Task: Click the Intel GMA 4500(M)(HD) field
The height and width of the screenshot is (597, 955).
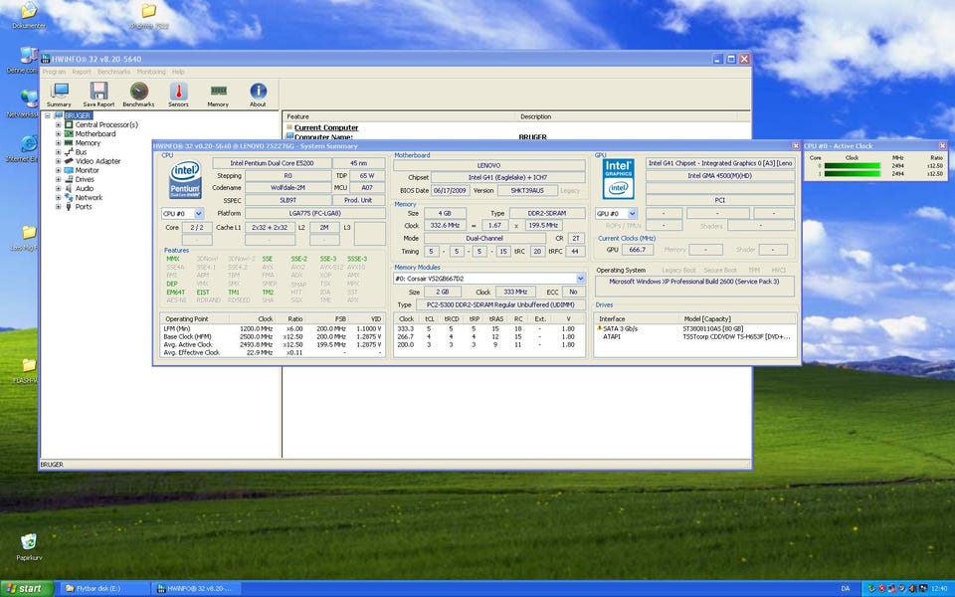Action: [x=720, y=175]
